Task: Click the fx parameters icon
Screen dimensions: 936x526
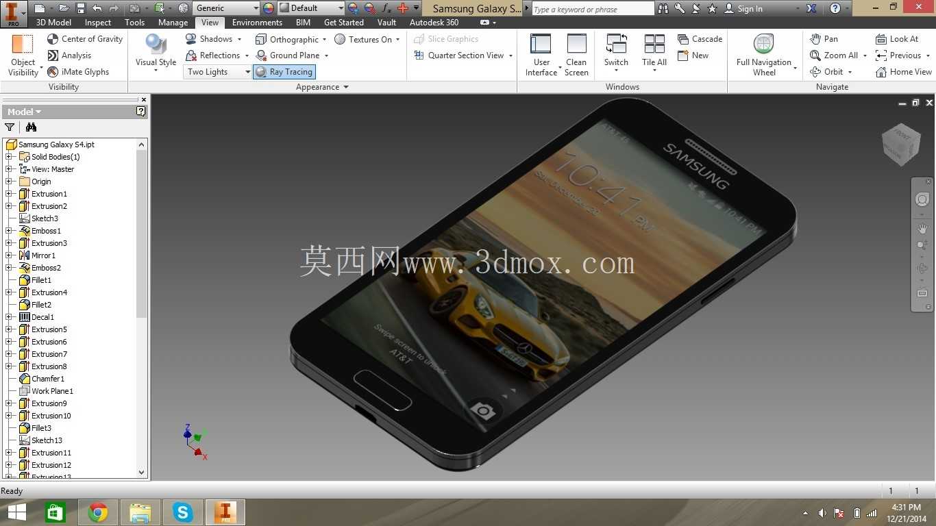Action: [x=386, y=8]
